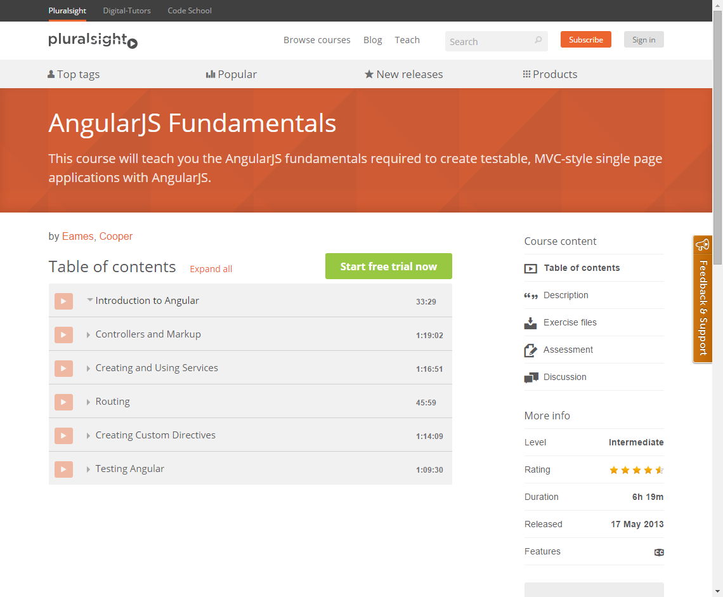Viewport: 723px width, 597px height.
Task: Click the Testing Angular module title
Action: coord(129,469)
